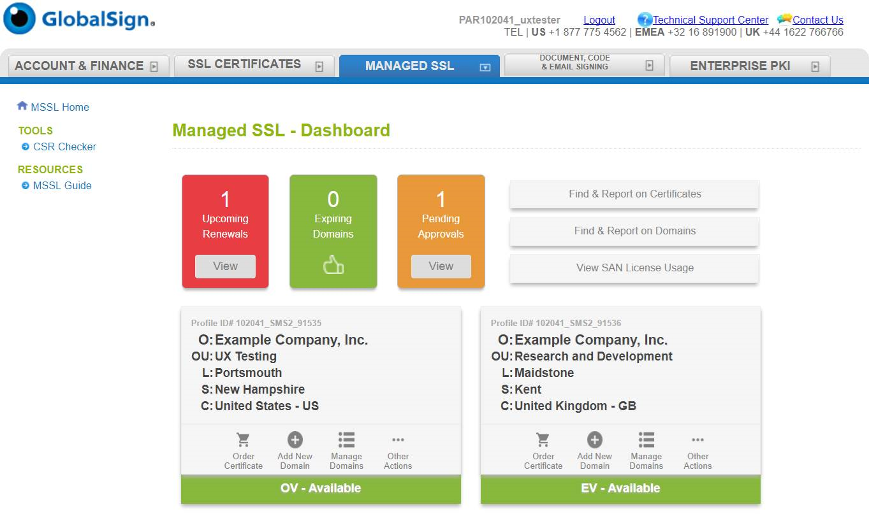Open the CSR Checker tool link
This screenshot has height=514, width=869.
(64, 146)
